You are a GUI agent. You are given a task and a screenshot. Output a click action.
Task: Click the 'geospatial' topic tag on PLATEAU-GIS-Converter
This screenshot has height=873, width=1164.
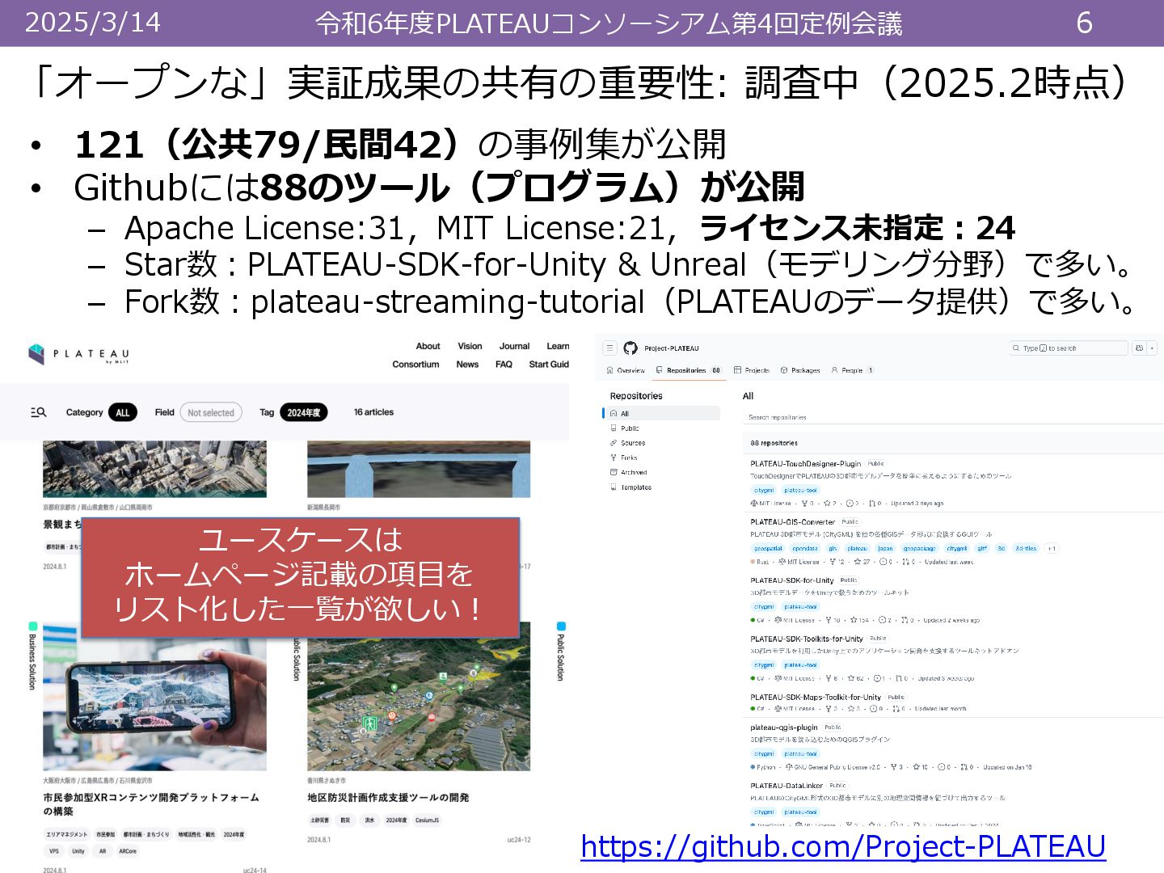[768, 549]
